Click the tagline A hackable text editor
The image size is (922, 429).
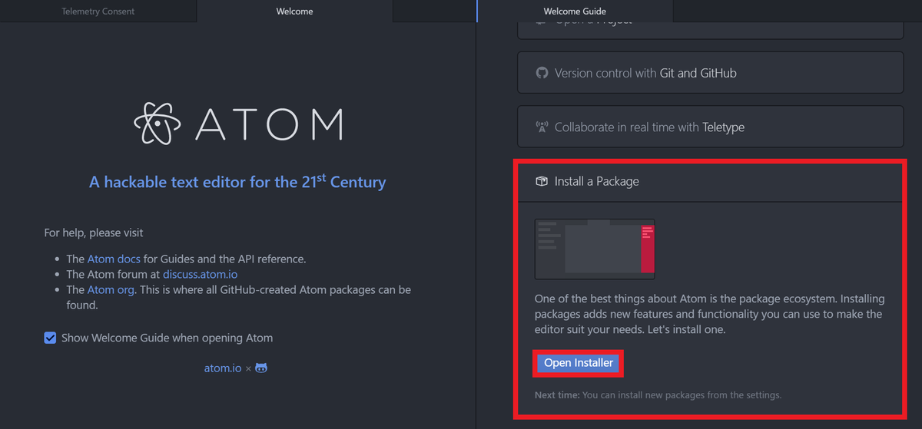coord(237,182)
